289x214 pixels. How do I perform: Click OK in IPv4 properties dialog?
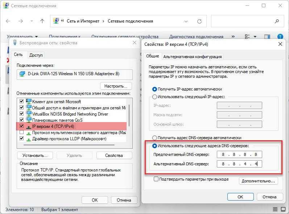click(240, 197)
